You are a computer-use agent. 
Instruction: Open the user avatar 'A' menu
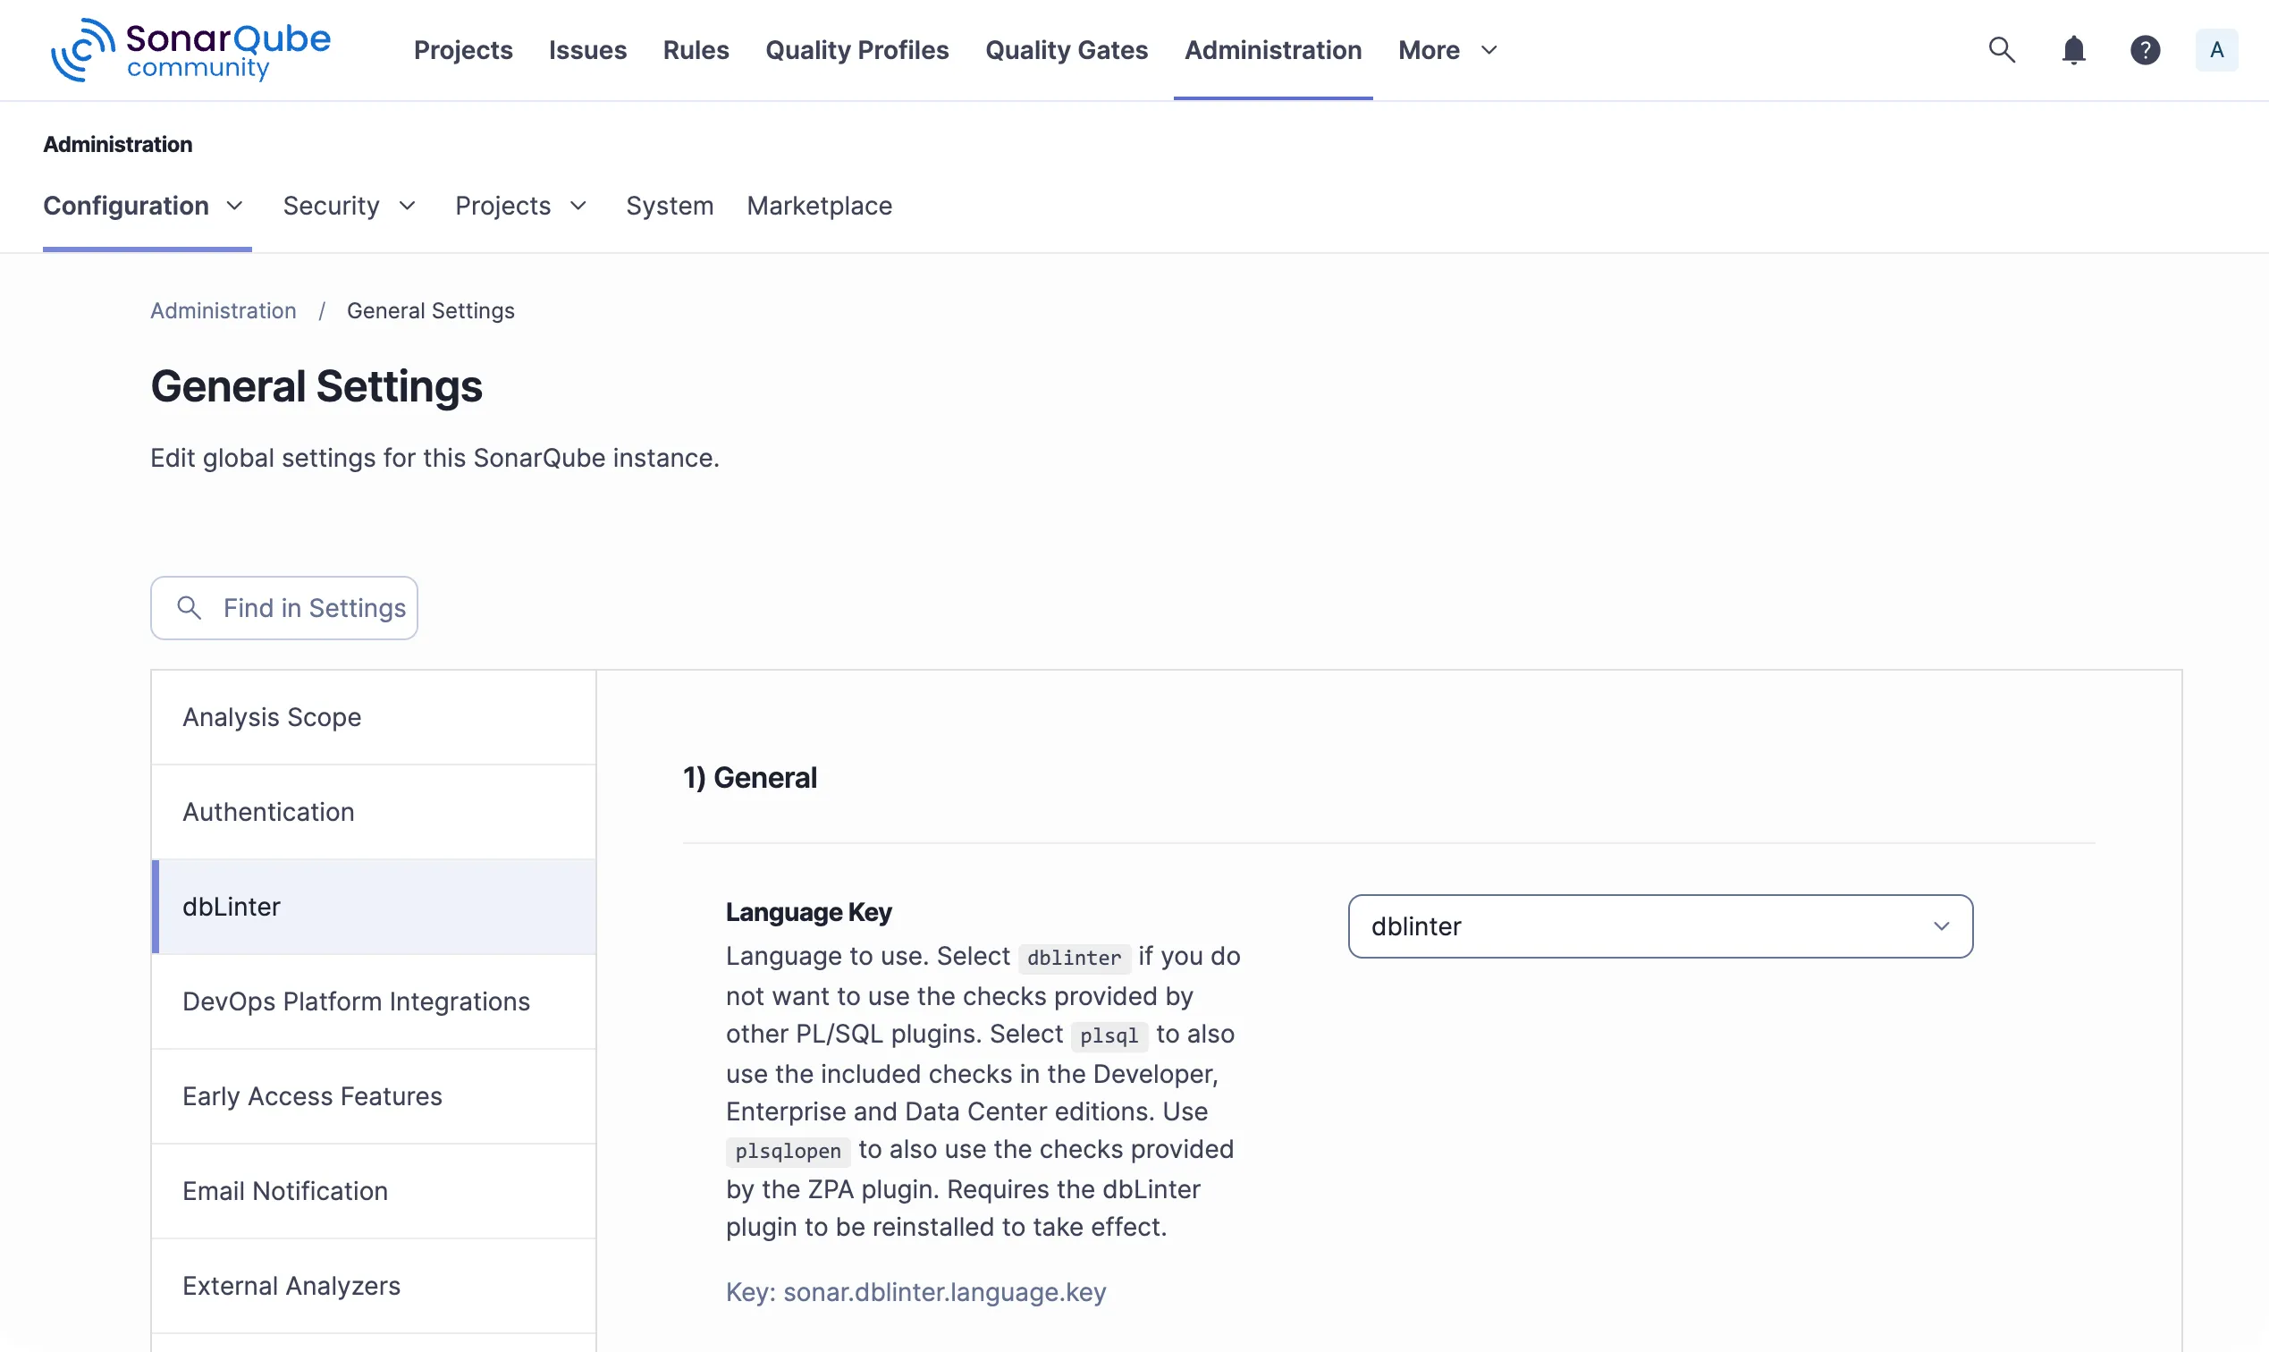[2215, 50]
